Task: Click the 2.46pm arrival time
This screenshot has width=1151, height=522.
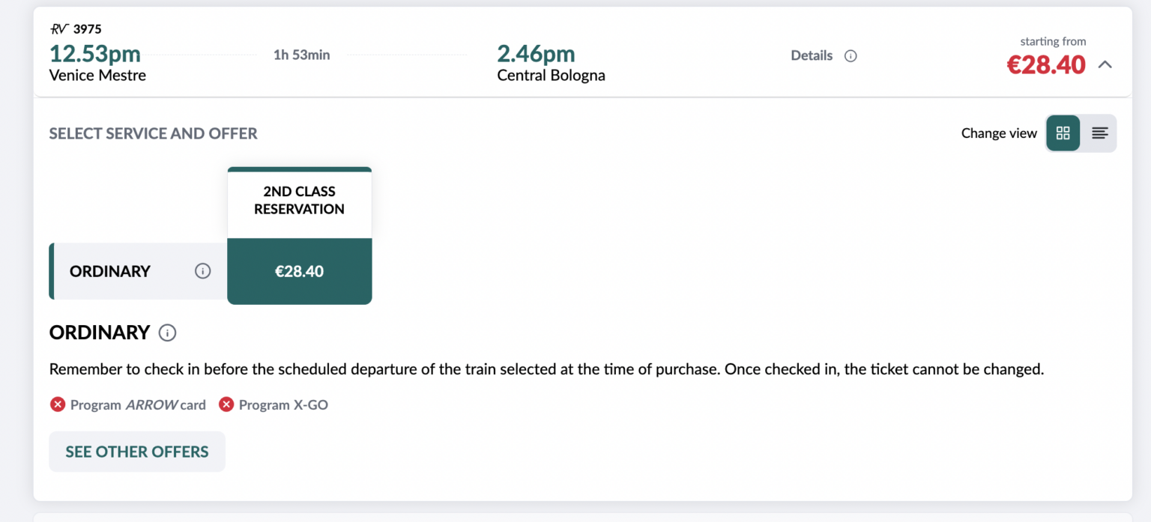Action: coord(536,54)
